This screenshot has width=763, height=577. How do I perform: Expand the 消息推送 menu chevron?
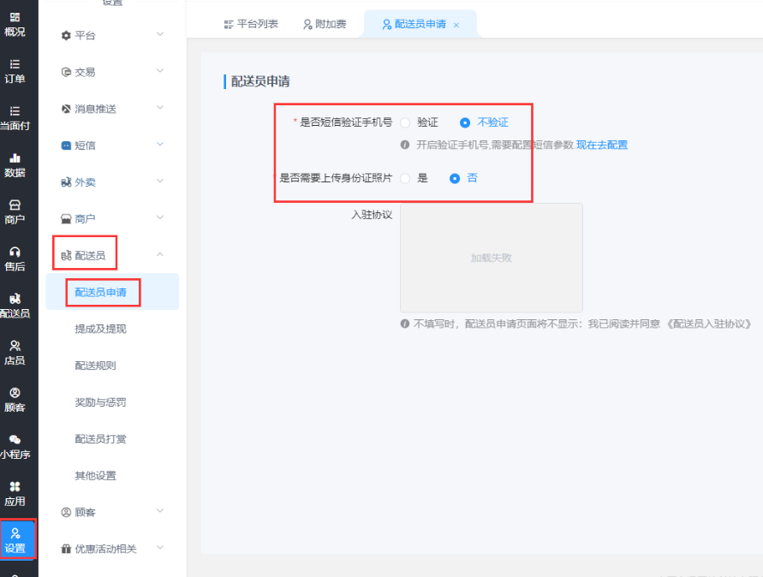[160, 108]
